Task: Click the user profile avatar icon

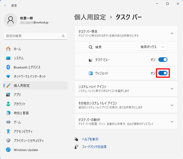Action: pos(11,20)
